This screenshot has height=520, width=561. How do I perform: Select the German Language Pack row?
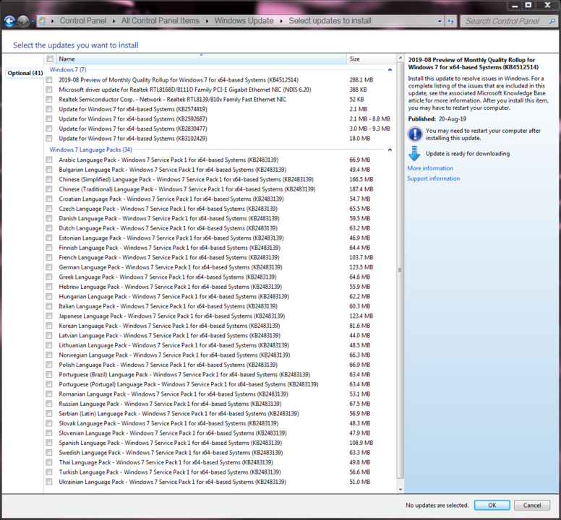(218, 267)
